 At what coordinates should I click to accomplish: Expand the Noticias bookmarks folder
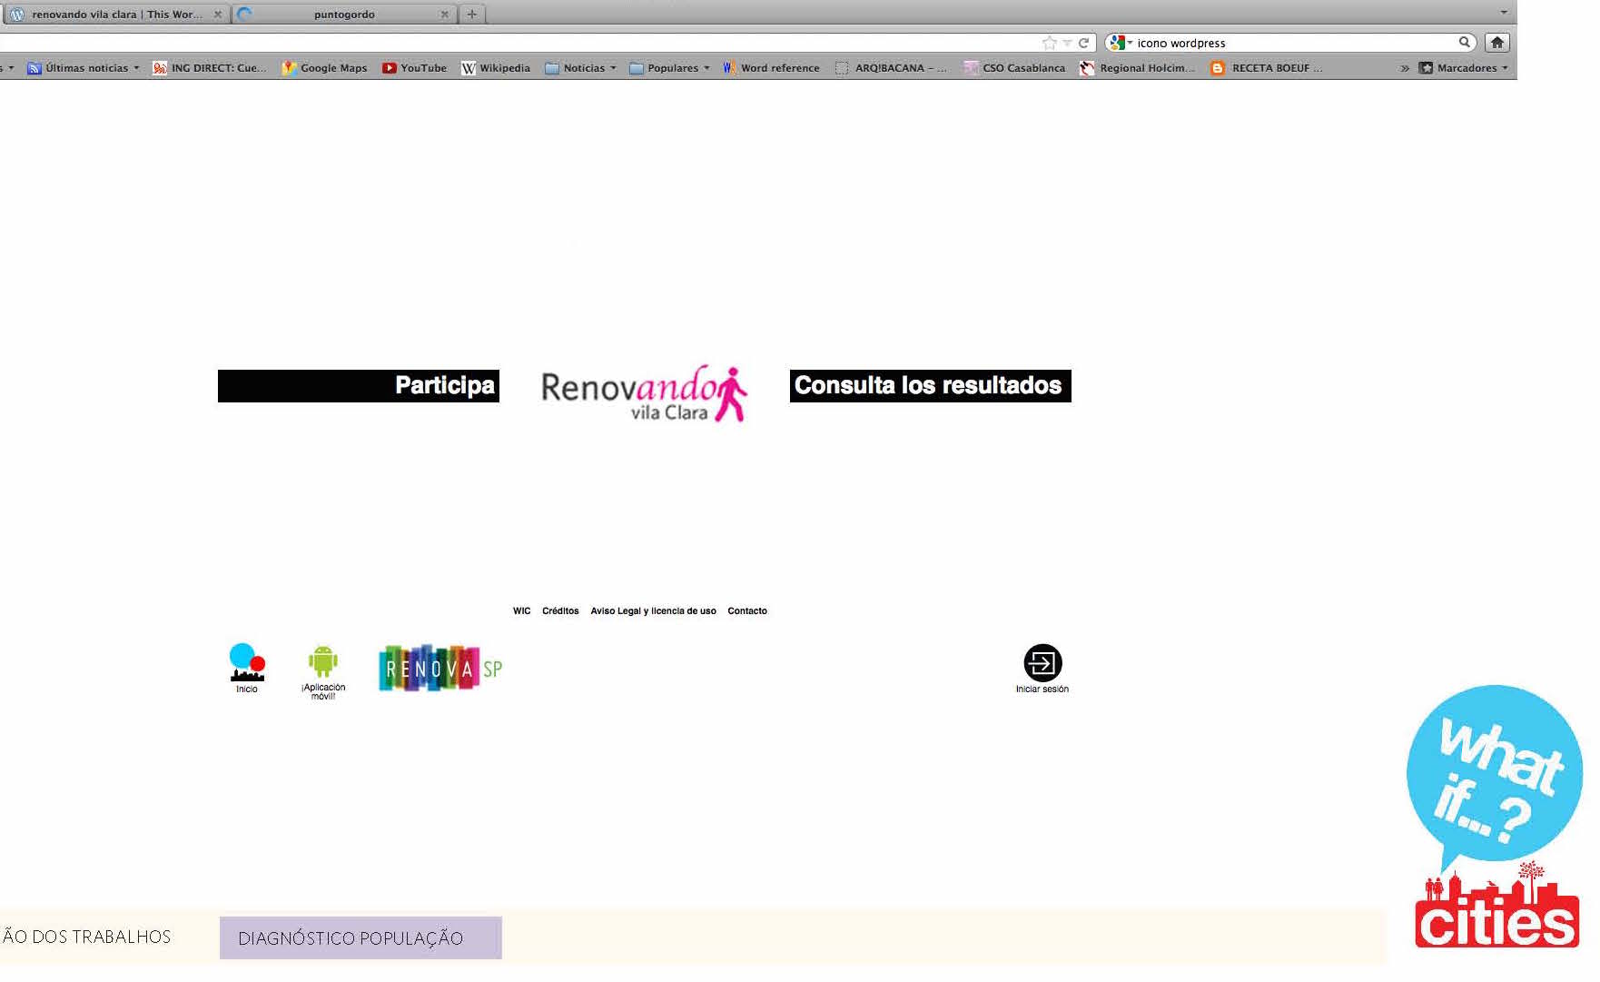pos(581,68)
